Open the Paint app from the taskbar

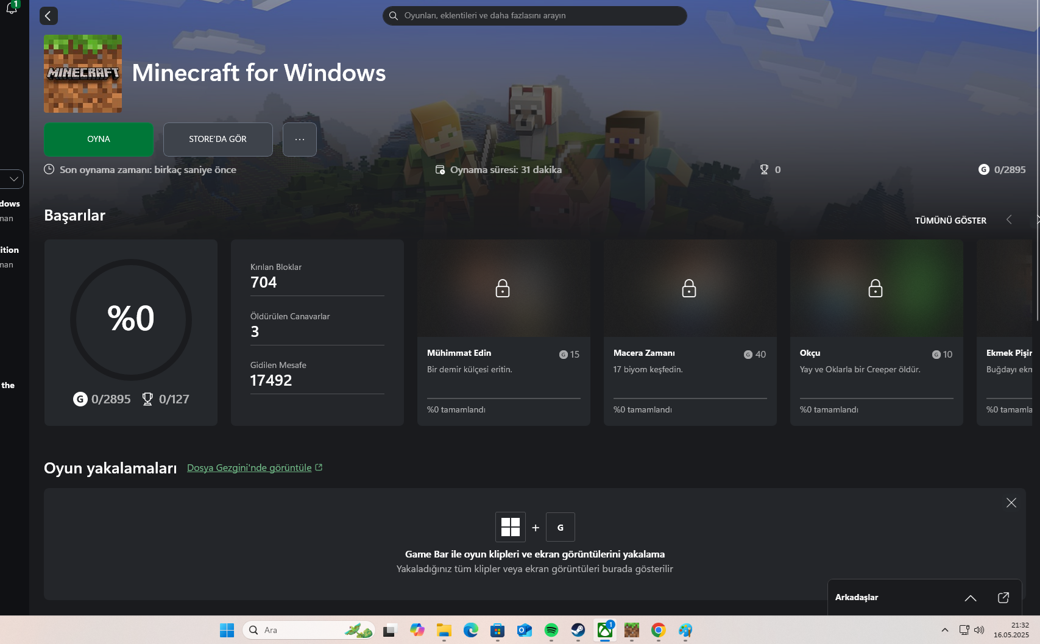(x=685, y=630)
